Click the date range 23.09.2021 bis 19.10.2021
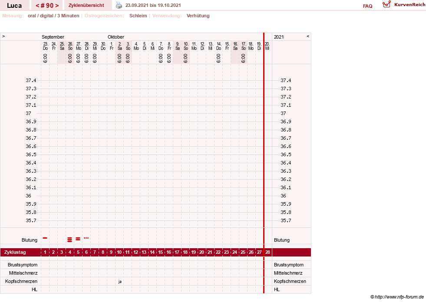Image resolution: width=426 pixels, height=302 pixels. tap(153, 5)
